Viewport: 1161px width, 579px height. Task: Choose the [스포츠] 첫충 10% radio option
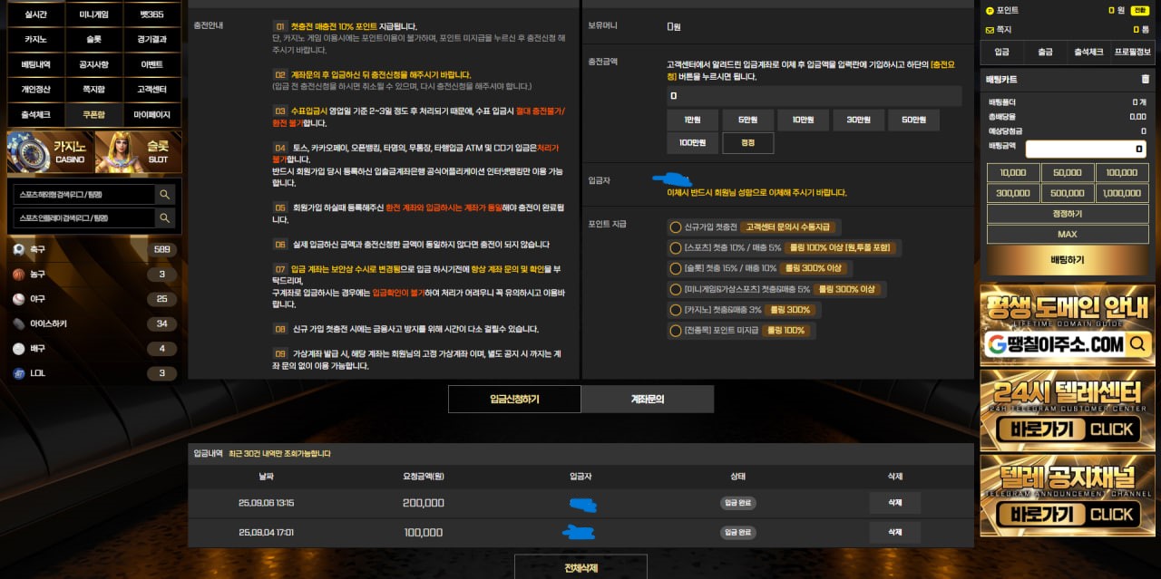tap(675, 247)
